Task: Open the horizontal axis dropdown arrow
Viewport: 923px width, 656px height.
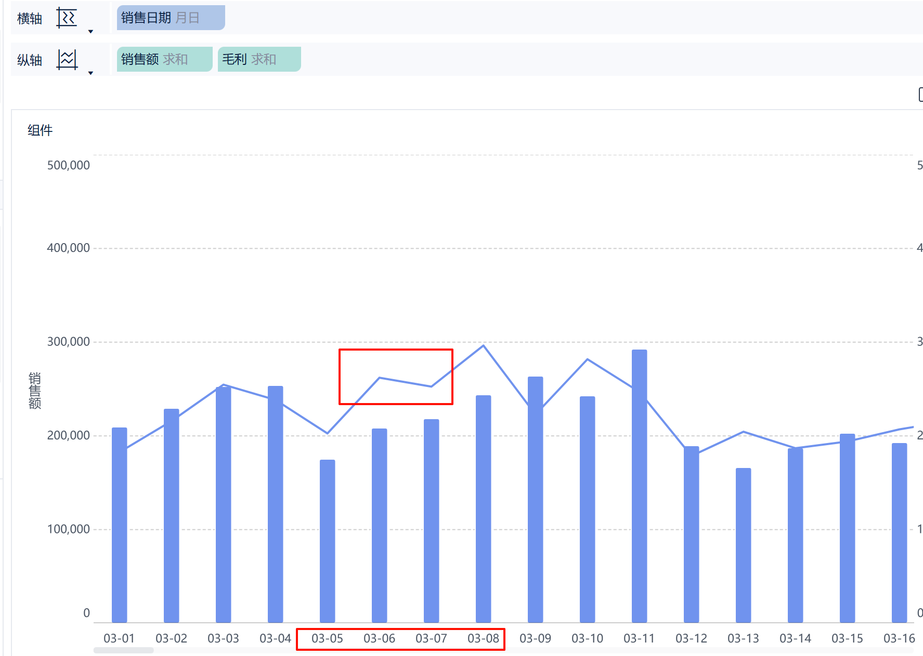Action: point(90,32)
